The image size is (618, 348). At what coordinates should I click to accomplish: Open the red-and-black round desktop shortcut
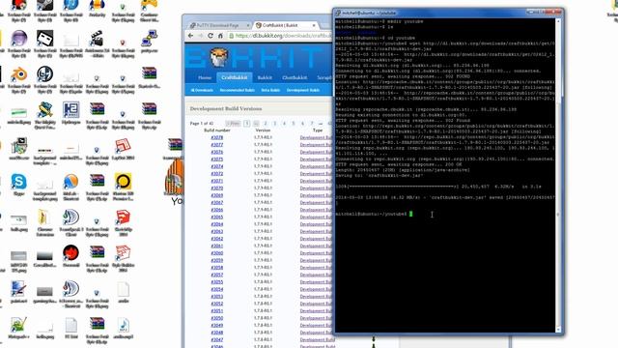(70, 256)
